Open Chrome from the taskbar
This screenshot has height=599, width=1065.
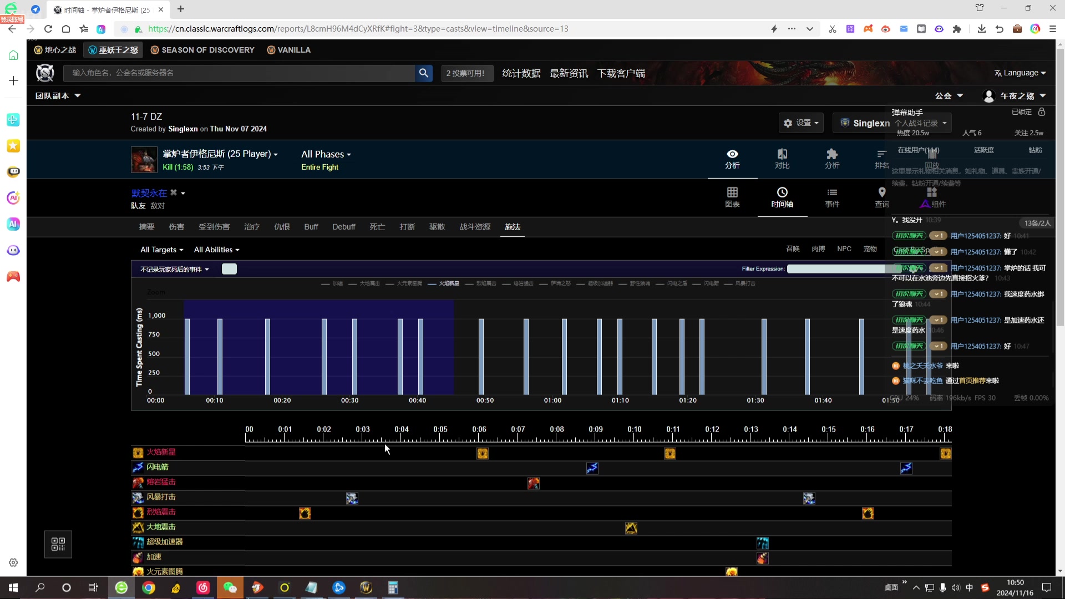149,588
